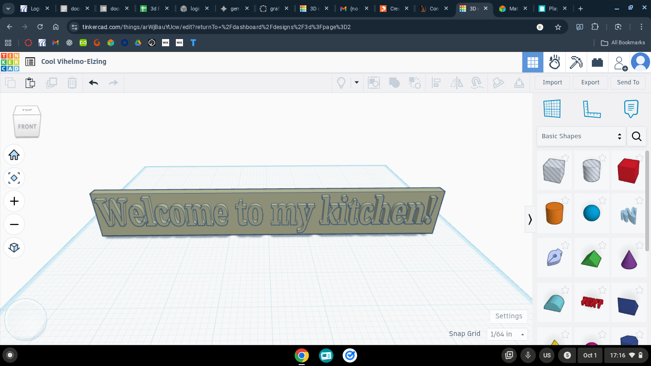Image resolution: width=651 pixels, height=366 pixels.
Task: Open the Snap Grid dropdown
Action: pos(507,334)
